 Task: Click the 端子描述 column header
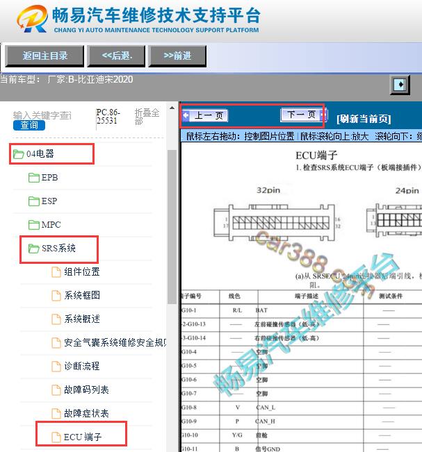[x=307, y=296]
